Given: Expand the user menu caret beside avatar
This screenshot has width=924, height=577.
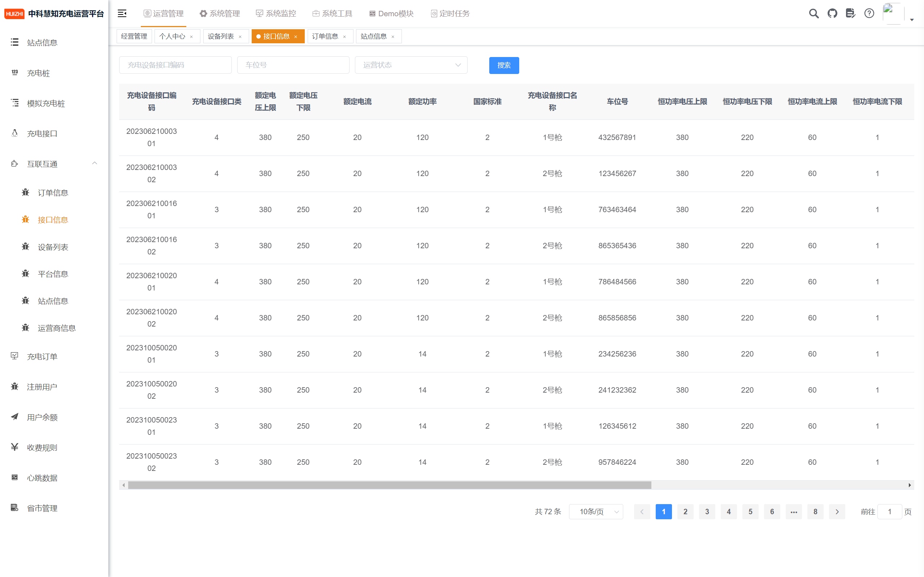Looking at the screenshot, I should coord(912,20).
